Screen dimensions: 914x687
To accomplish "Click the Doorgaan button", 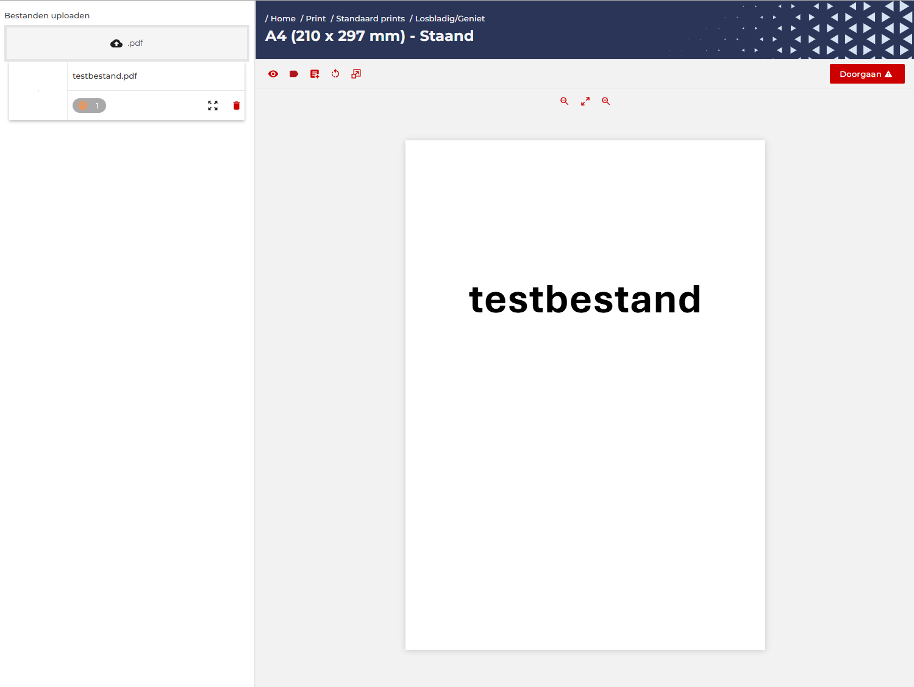I will (866, 74).
